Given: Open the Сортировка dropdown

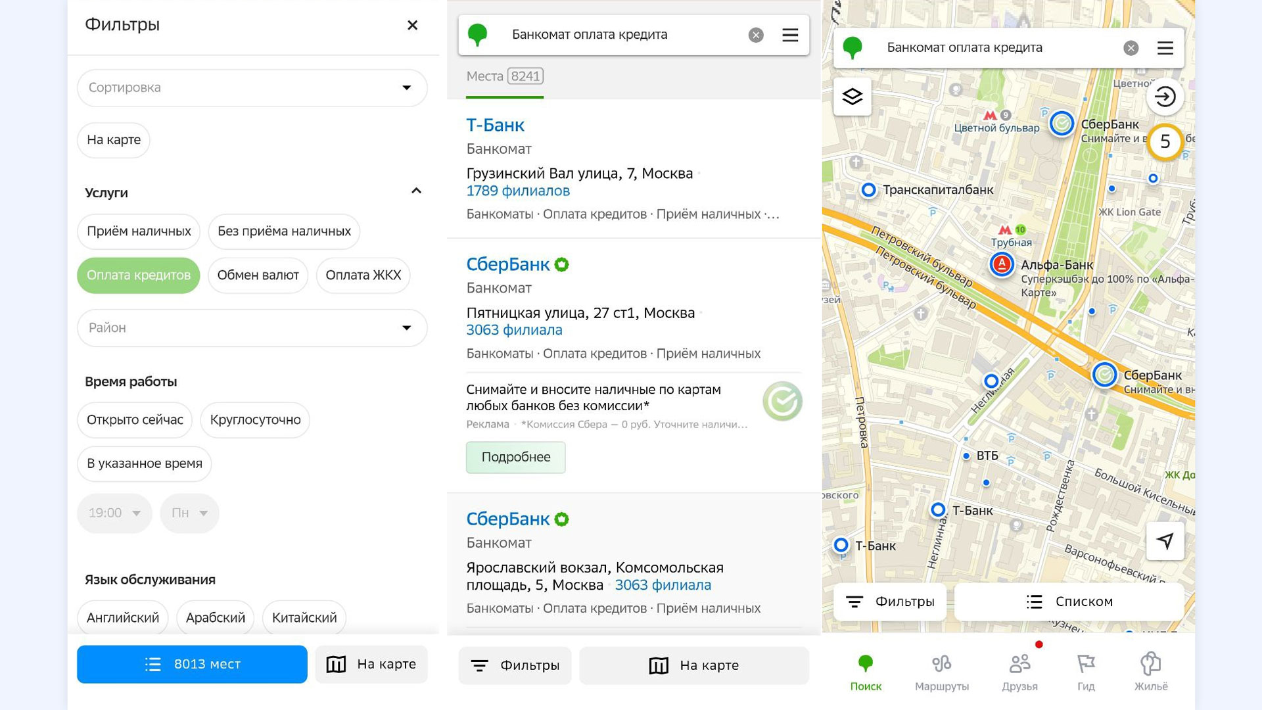Looking at the screenshot, I should coord(252,87).
